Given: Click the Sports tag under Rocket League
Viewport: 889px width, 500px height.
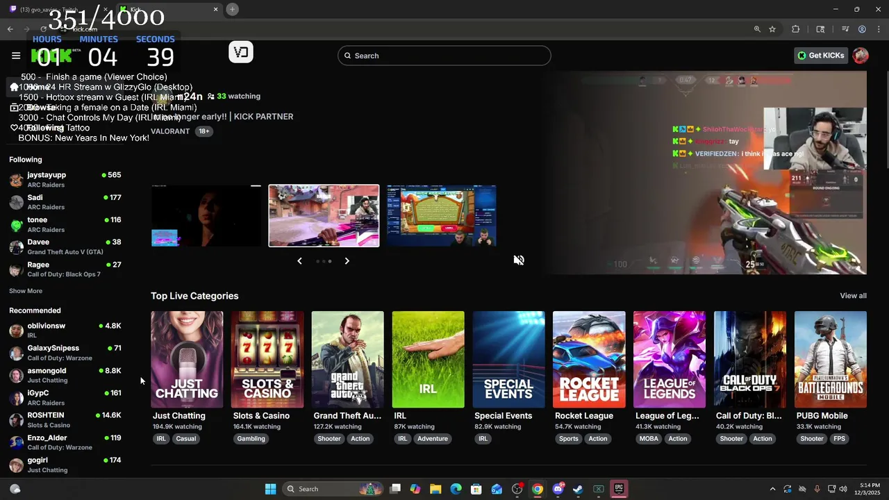Looking at the screenshot, I should pyautogui.click(x=569, y=439).
